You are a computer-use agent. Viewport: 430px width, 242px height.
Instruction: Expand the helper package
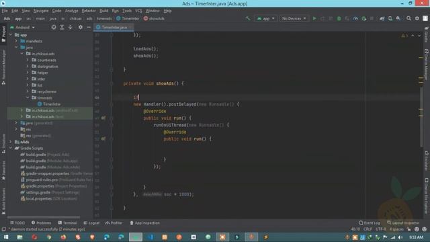pyautogui.click(x=28, y=73)
